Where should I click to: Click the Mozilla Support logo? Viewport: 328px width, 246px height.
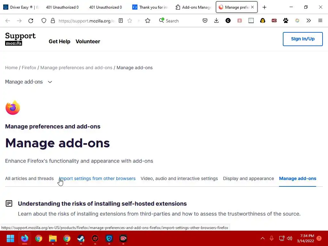click(x=20, y=39)
